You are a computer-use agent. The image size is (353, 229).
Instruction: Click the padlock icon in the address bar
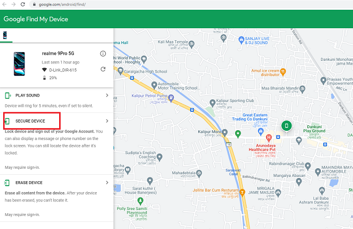point(34,4)
